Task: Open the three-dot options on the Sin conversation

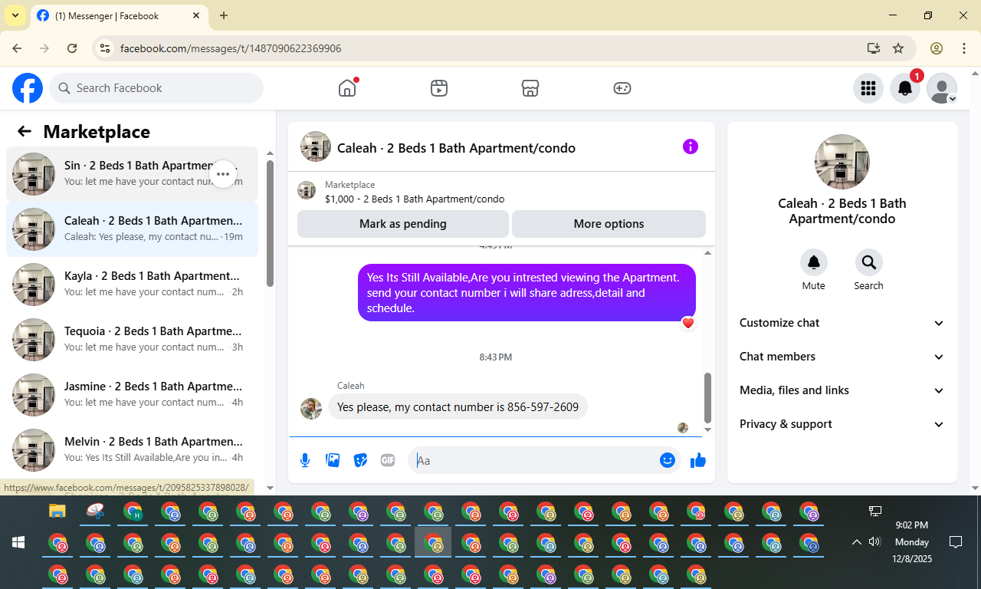Action: 222,174
